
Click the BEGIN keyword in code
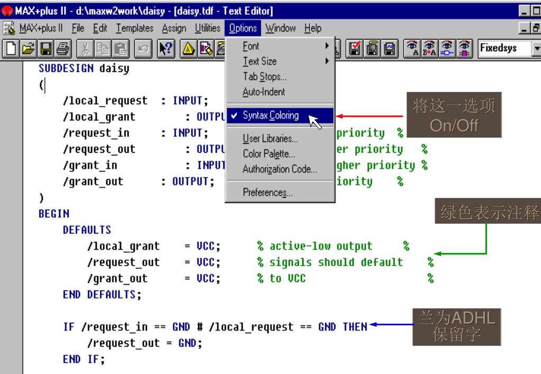click(x=54, y=214)
